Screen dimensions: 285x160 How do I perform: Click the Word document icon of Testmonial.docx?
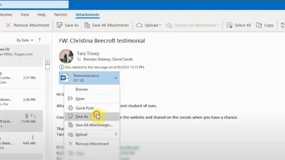tap(65, 78)
